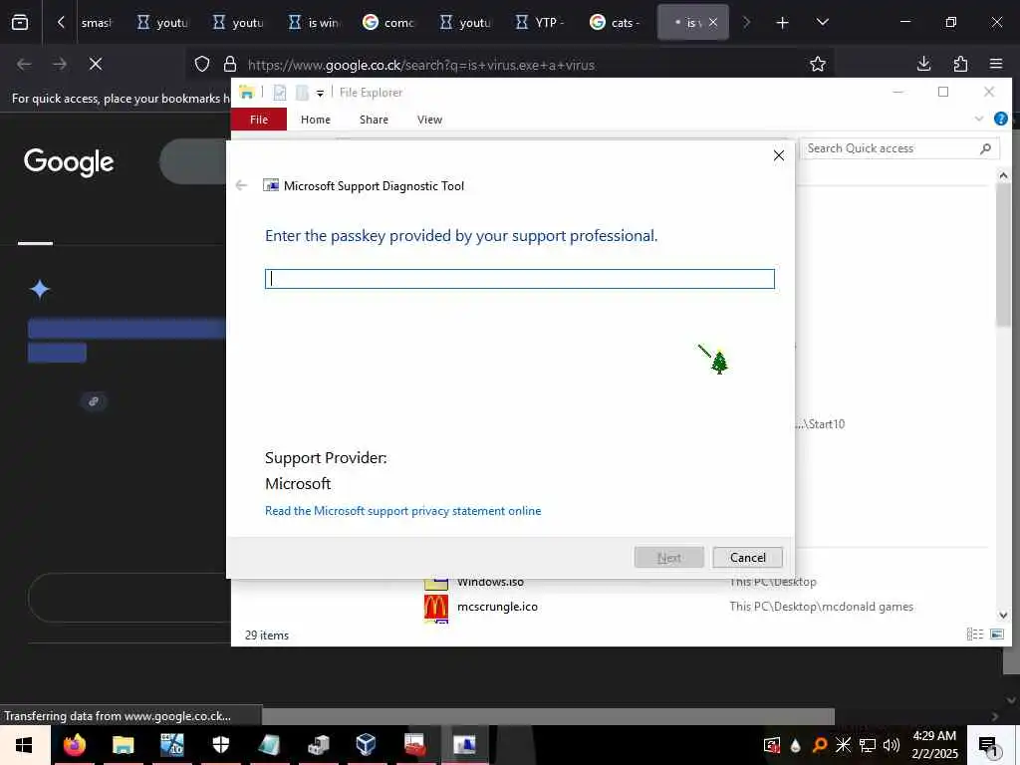Open Firefox from the taskbar
Image resolution: width=1020 pixels, height=765 pixels.
click(74, 745)
